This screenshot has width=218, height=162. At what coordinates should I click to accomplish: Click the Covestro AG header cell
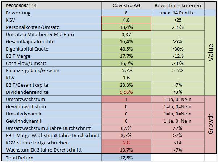(126, 6)
